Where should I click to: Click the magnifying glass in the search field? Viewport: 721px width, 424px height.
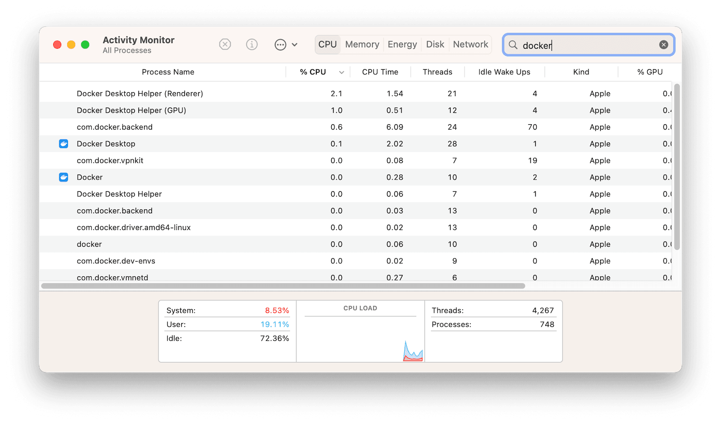513,45
